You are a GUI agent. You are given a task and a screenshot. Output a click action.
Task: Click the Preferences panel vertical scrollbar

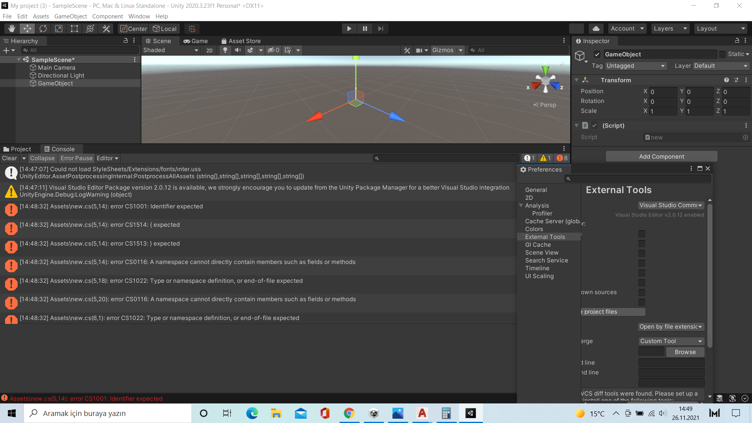coord(710,274)
